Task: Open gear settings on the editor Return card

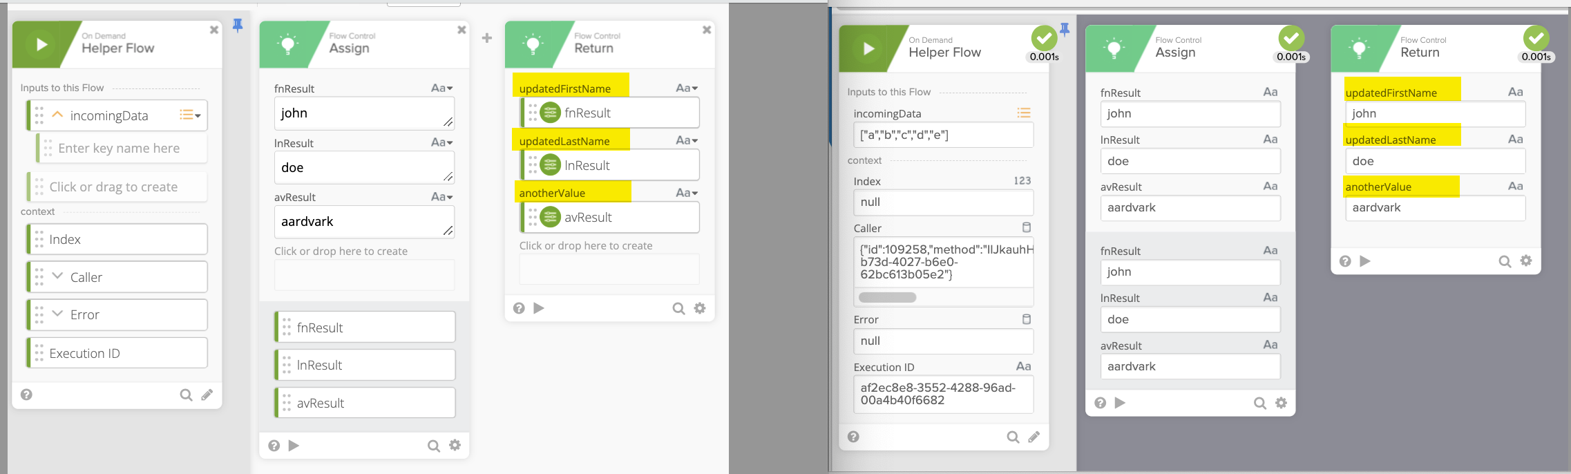Action: 700,308
